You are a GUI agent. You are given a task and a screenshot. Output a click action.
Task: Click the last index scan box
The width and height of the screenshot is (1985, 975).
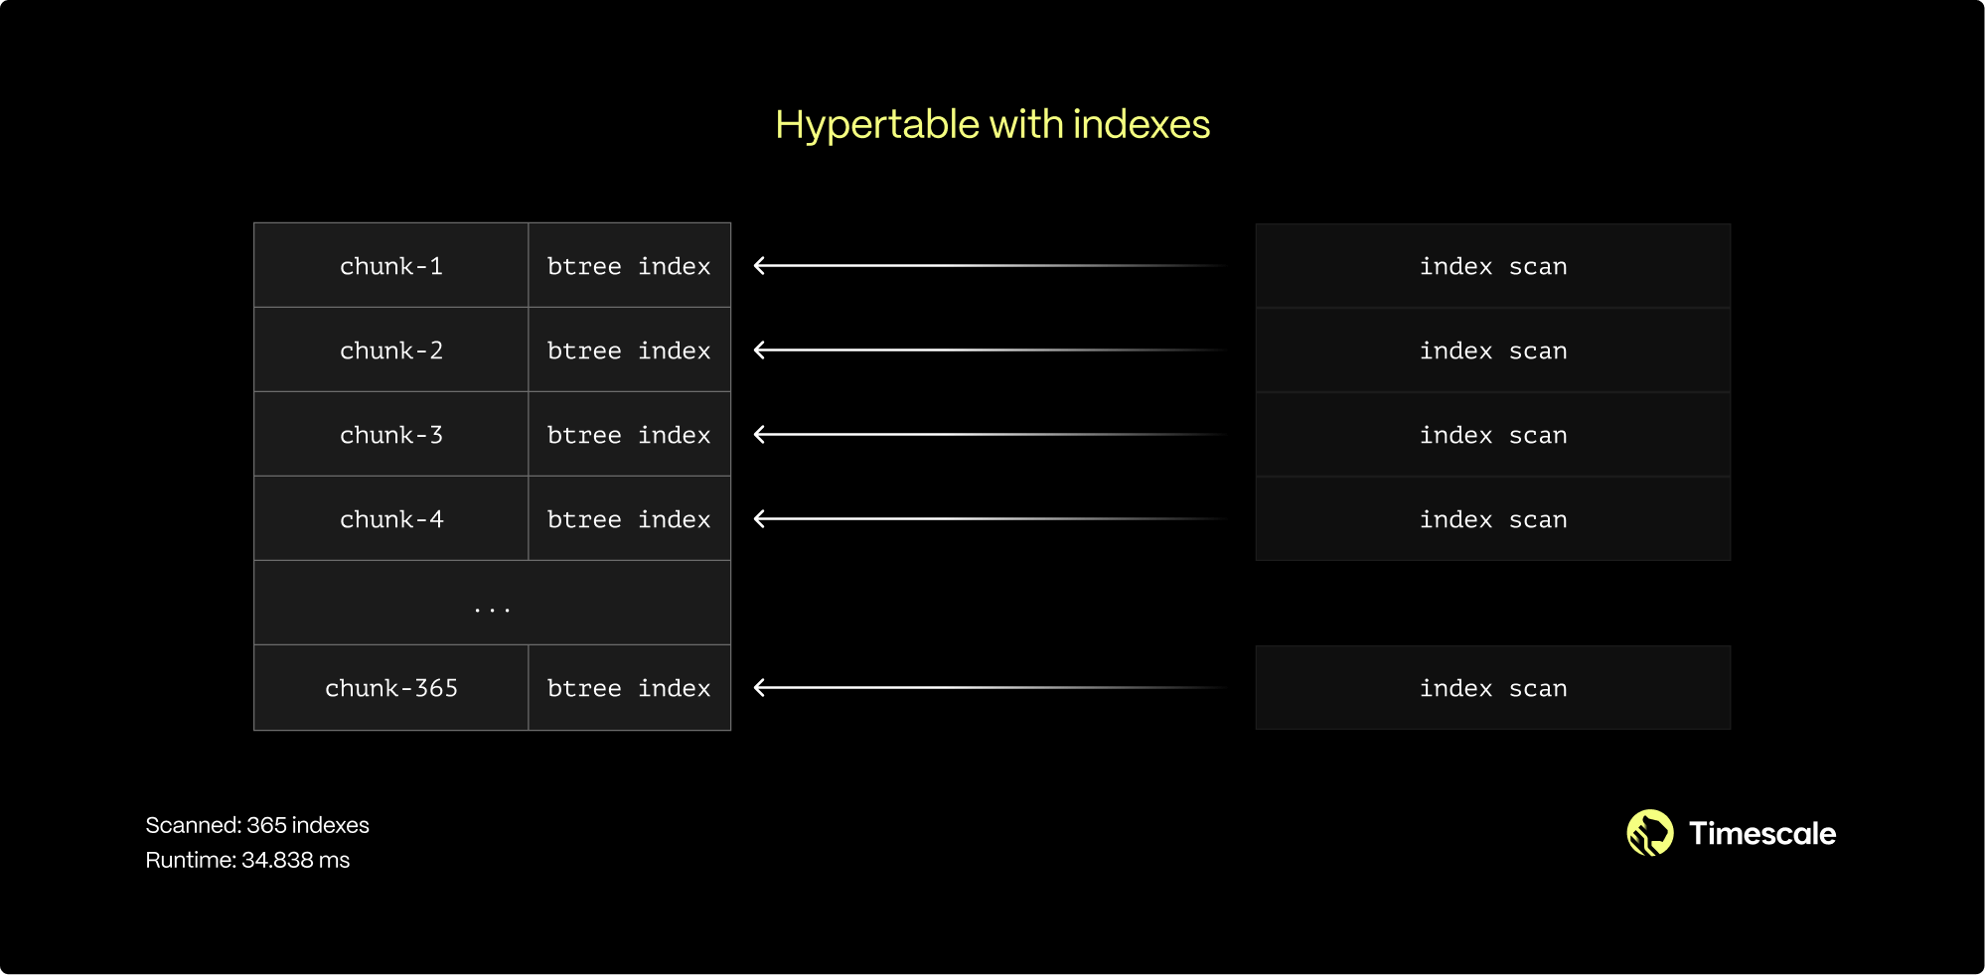(1492, 688)
